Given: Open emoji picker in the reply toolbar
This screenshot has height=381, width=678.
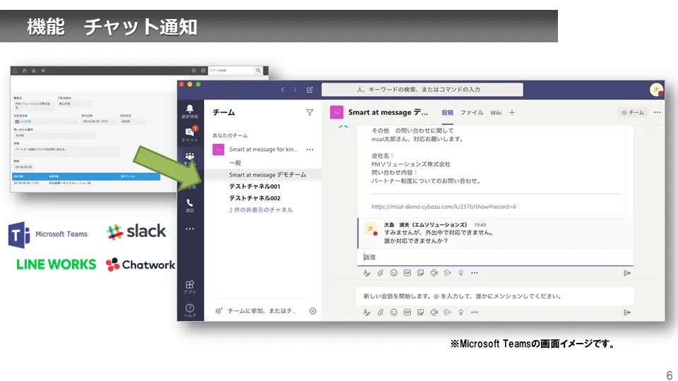Looking at the screenshot, I should click(x=393, y=273).
